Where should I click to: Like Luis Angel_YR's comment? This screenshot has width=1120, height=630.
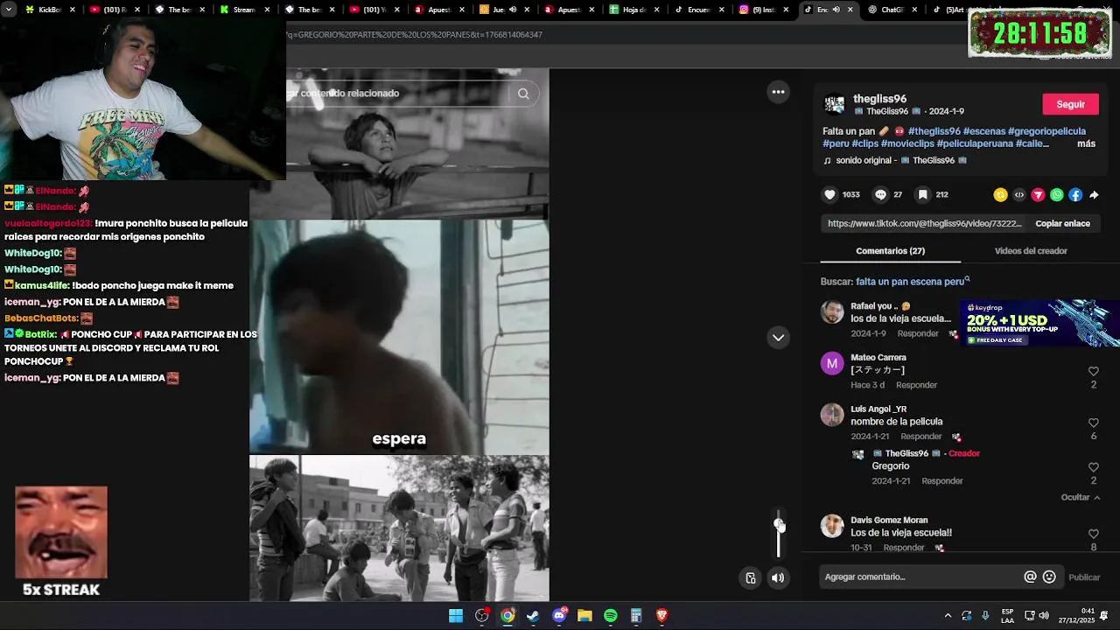(x=1093, y=423)
